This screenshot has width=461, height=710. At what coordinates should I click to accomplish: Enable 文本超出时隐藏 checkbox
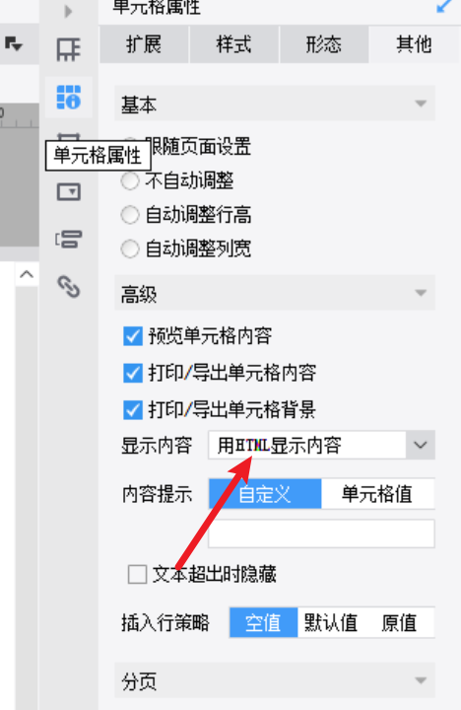pos(137,574)
